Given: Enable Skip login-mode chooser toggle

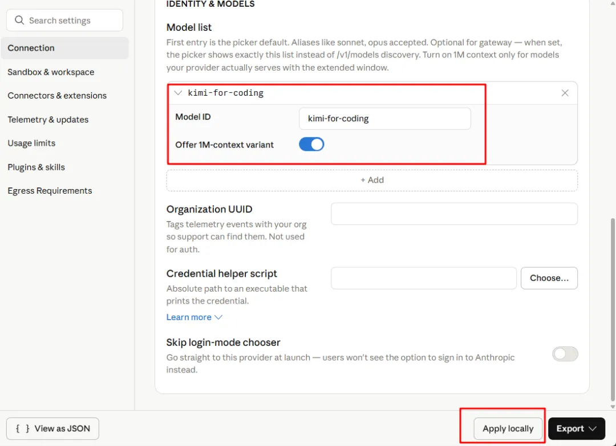Looking at the screenshot, I should click(565, 354).
